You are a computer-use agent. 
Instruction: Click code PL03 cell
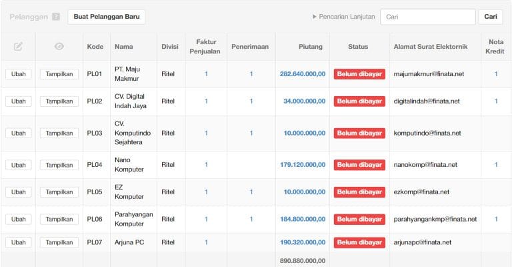pyautogui.click(x=95, y=133)
